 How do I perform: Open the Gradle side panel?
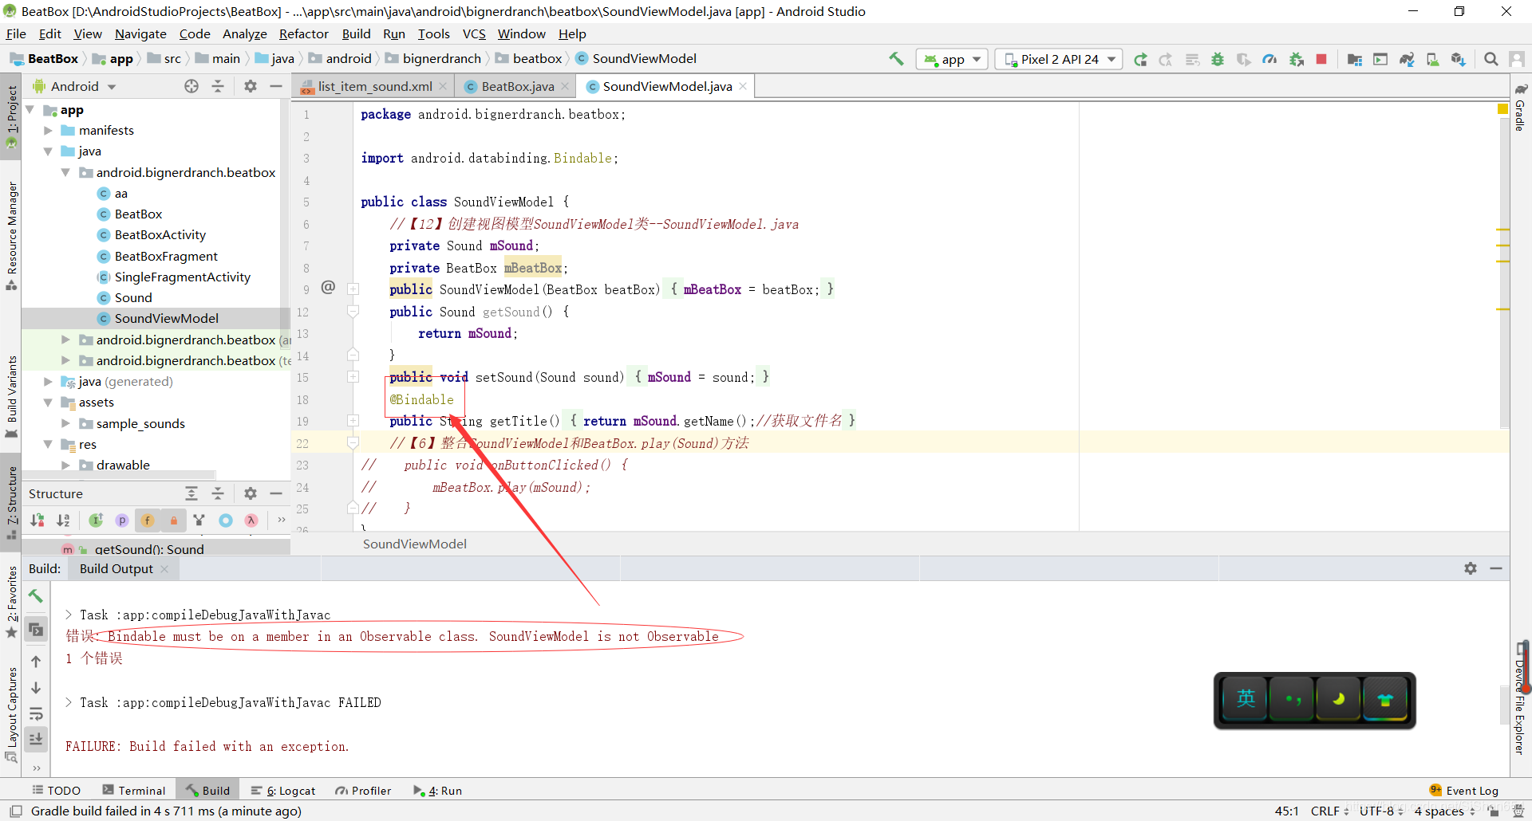1521,106
